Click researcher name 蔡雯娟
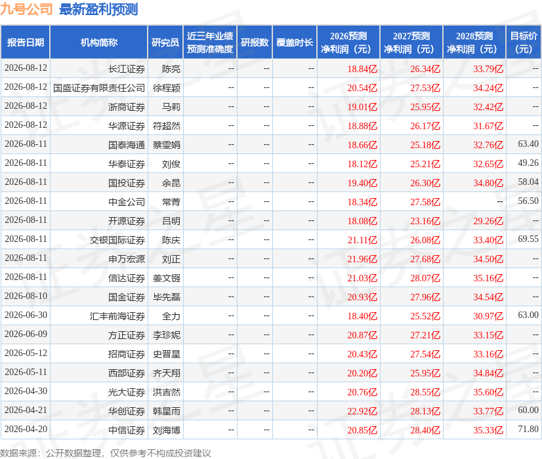The image size is (542, 459). coord(166,145)
